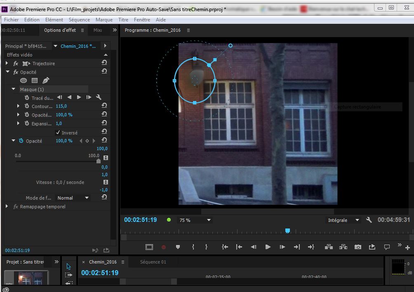
Task: Expand the Remappage temporel effect
Action: tap(7, 207)
